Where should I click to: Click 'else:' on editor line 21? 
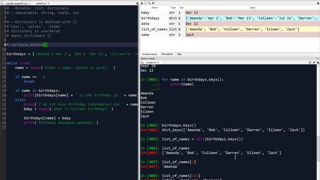(x=20, y=99)
